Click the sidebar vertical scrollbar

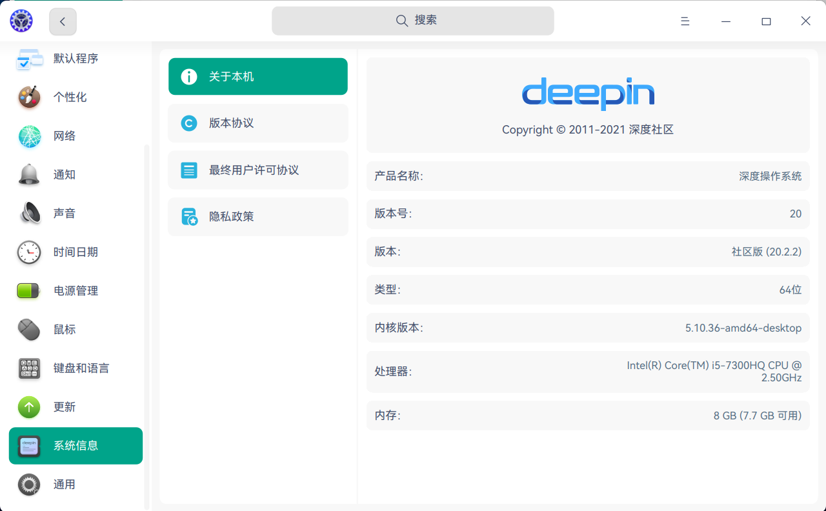146,327
